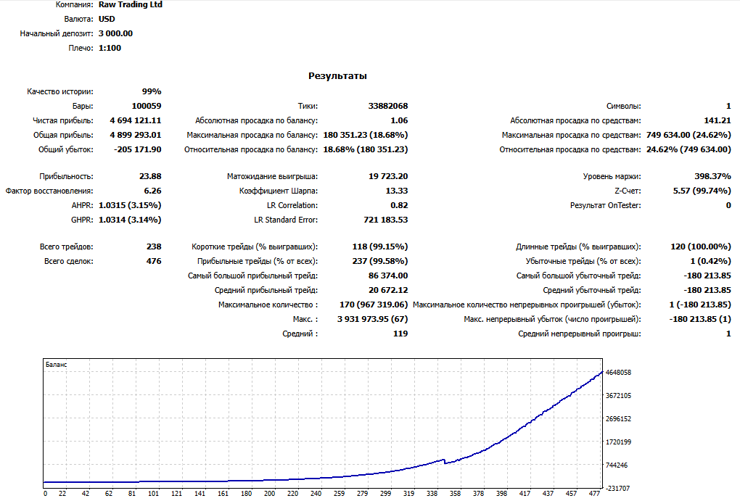Viewport: 740px width, 501px height.
Task: Click the Баланс chart legend label
Action: pyautogui.click(x=56, y=365)
